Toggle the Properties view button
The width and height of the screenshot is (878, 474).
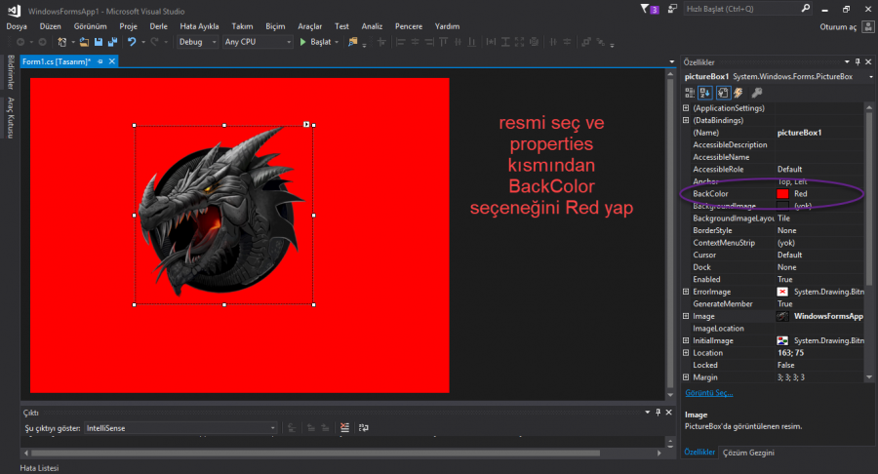coord(723,93)
